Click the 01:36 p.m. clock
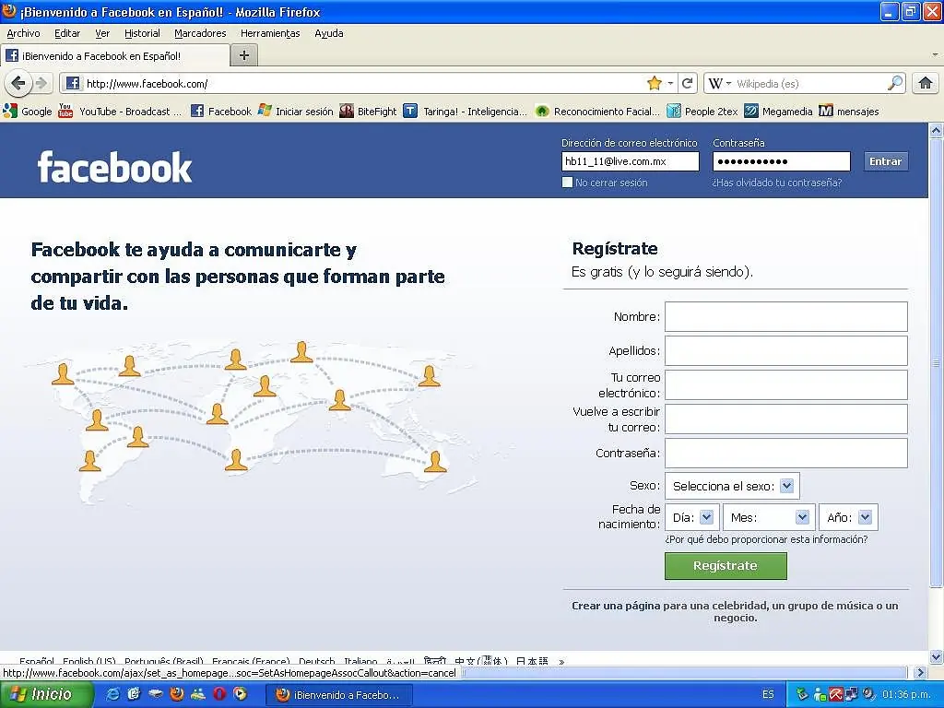 pyautogui.click(x=906, y=694)
